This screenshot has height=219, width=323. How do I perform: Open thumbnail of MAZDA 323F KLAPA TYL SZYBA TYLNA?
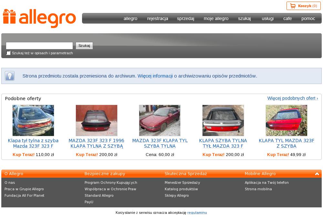160,120
